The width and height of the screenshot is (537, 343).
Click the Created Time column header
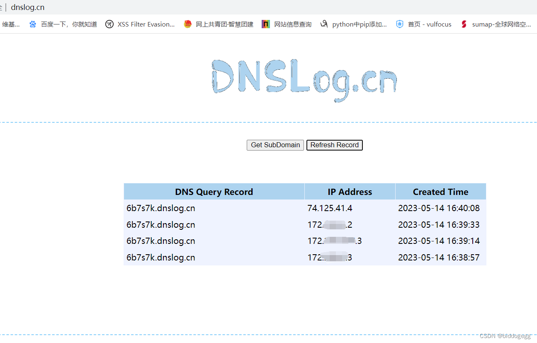pyautogui.click(x=441, y=192)
